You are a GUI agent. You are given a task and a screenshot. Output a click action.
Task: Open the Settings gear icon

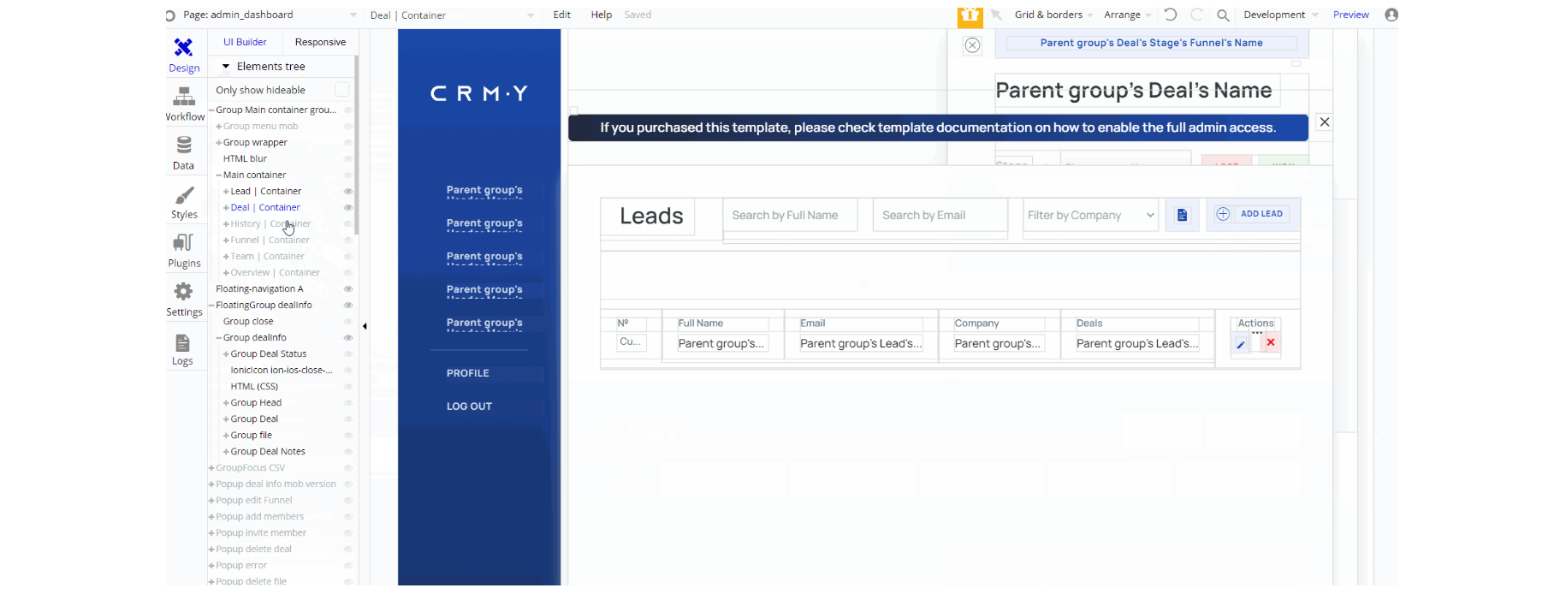tap(184, 292)
